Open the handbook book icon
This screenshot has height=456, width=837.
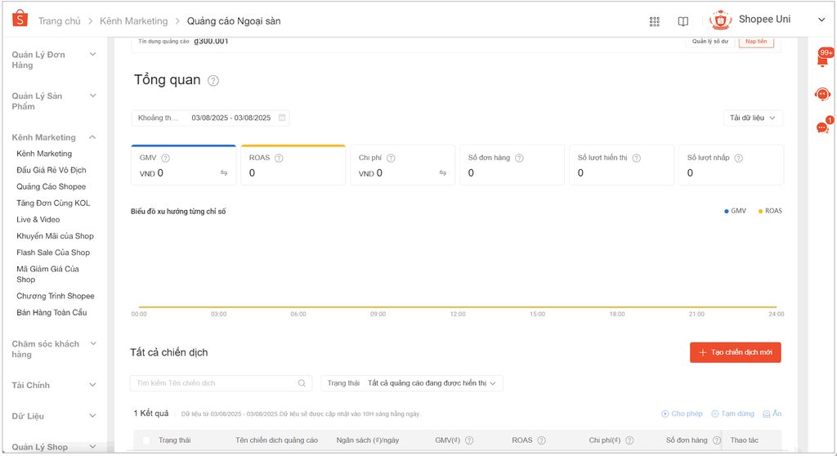(683, 21)
